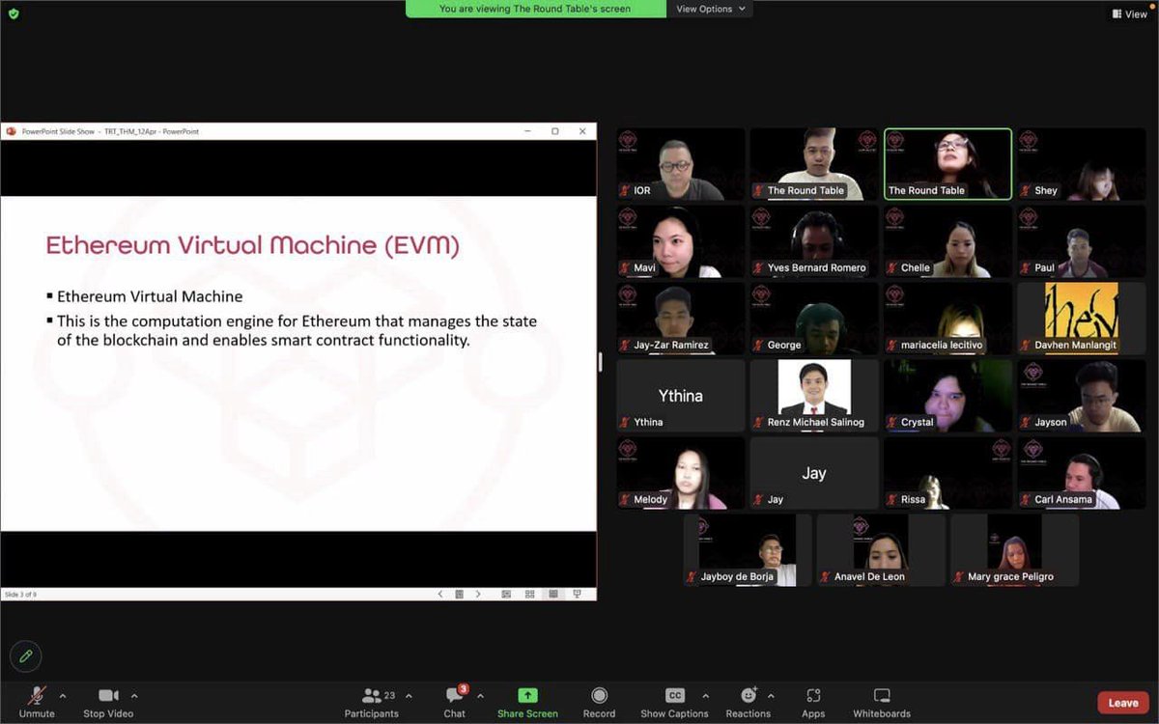Select Melody's video tile
This screenshot has height=724, width=1159.
click(x=681, y=473)
